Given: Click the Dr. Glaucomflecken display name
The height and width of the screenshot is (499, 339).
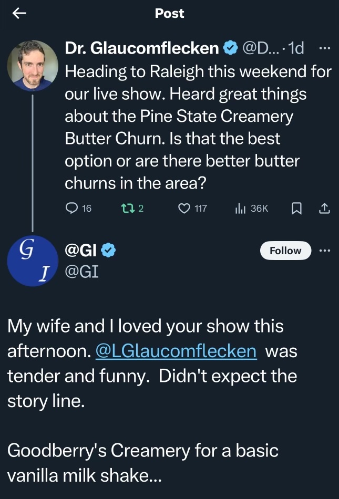Looking at the screenshot, I should click(x=141, y=49).
